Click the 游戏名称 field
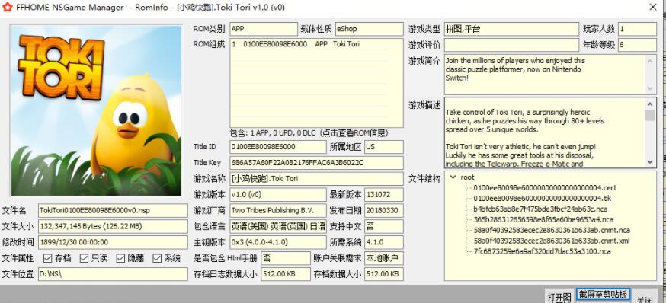This screenshot has height=303, width=666. [316, 179]
